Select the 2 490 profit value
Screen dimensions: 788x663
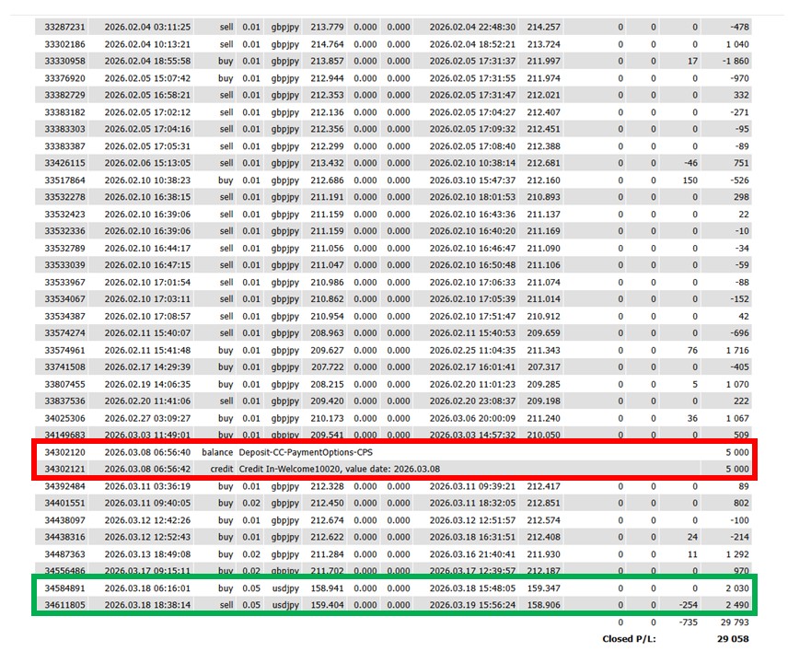point(733,605)
